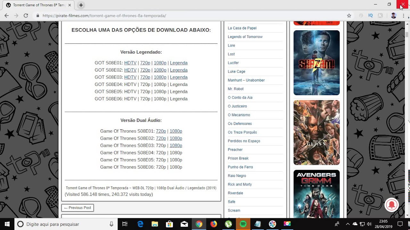
Task: Launch Firefox from the taskbar
Action: pyautogui.click(x=214, y=224)
